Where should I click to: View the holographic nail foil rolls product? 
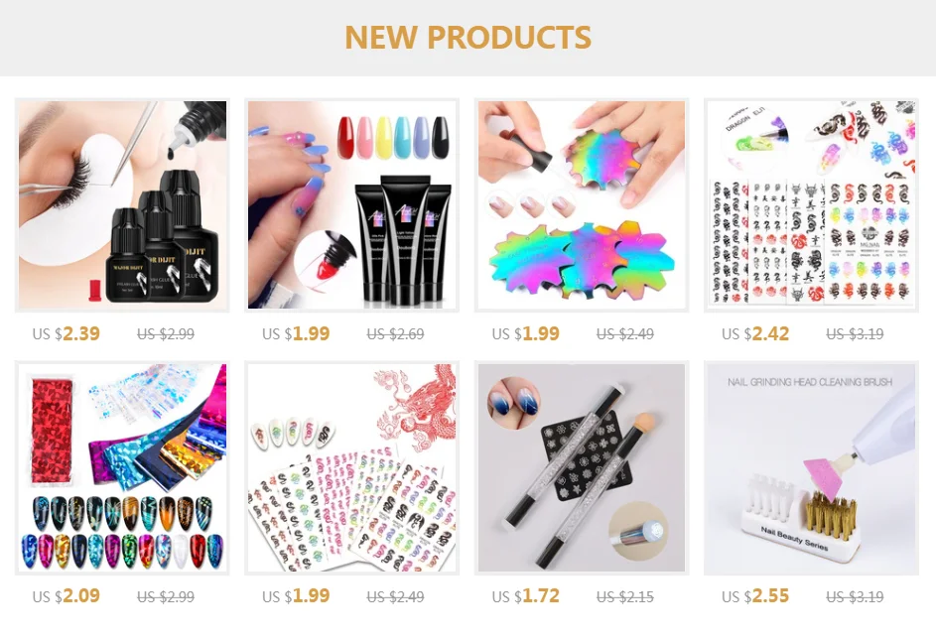(x=122, y=467)
